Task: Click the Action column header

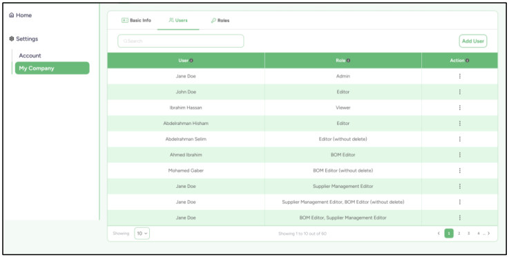Action: (460, 60)
